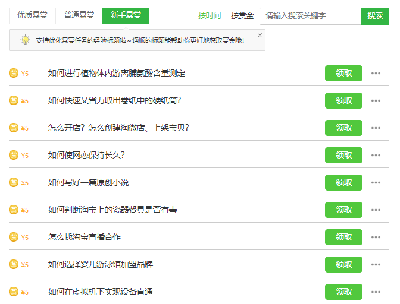This screenshot has width=400, height=304.
Task: Select the 新手悬赏 tab
Action: [x=126, y=15]
